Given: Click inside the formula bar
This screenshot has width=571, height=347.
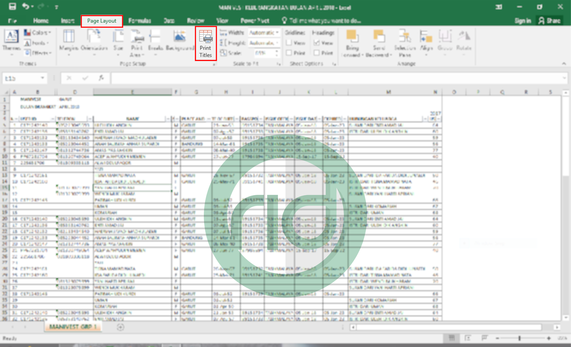Looking at the screenshot, I should (335, 78).
